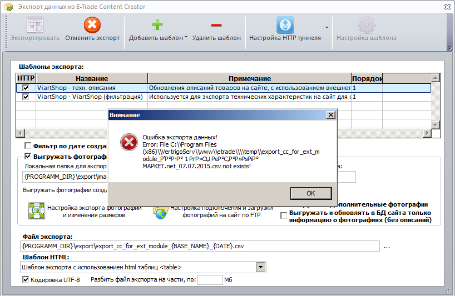Cancel export with Отменить экспорт icon

pyautogui.click(x=92, y=24)
